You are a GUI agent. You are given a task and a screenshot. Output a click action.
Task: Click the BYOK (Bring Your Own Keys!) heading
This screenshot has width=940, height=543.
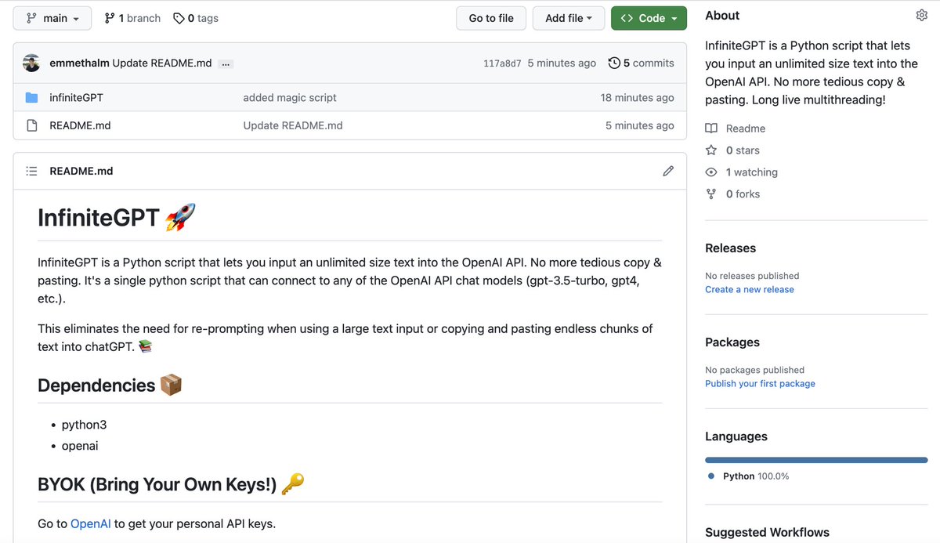(x=171, y=485)
